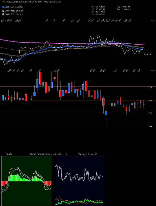Click the '<Lows' axis label

[x=153, y=71]
